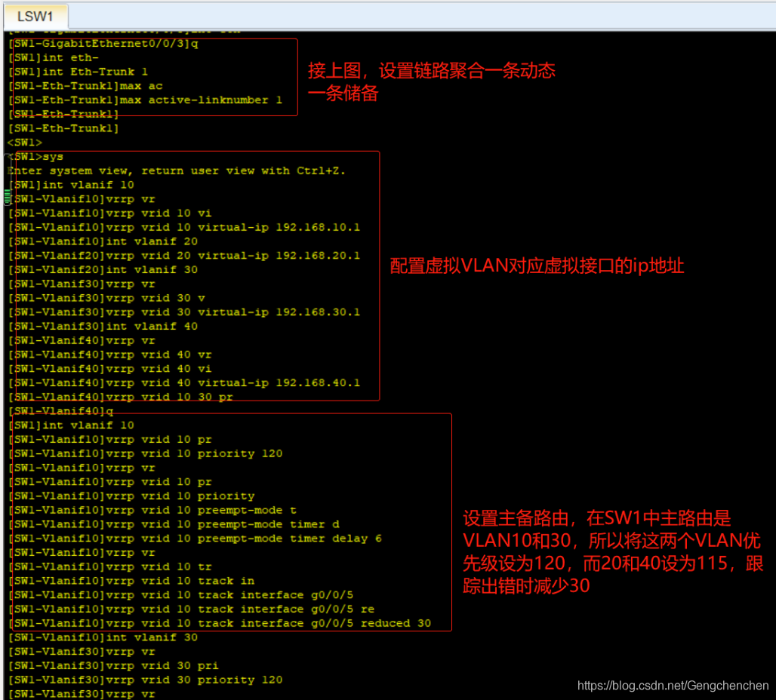
Task: Click line 'vrrp vrid 10 track interface g0/0/5 re'
Action: click(192, 609)
